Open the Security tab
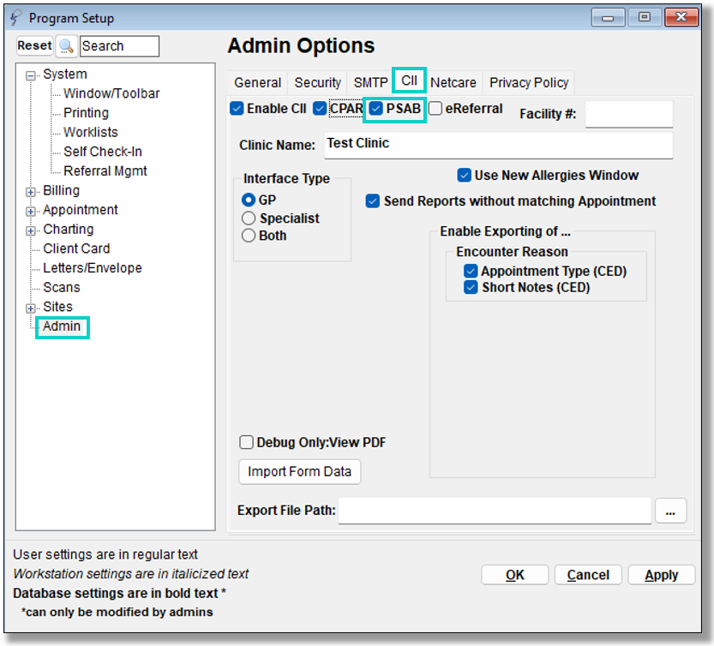Image resolution: width=714 pixels, height=646 pixels. click(x=317, y=83)
